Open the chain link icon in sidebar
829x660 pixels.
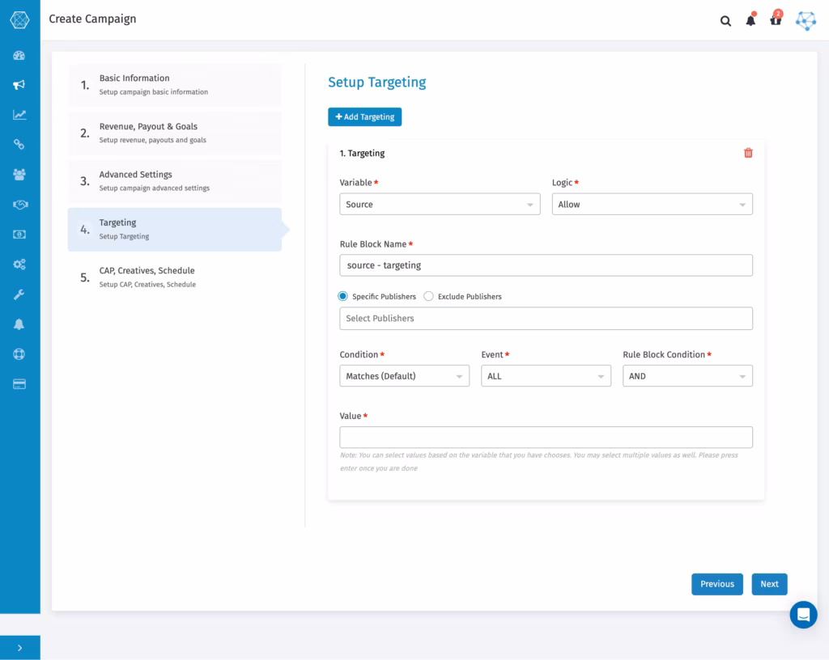(x=19, y=144)
